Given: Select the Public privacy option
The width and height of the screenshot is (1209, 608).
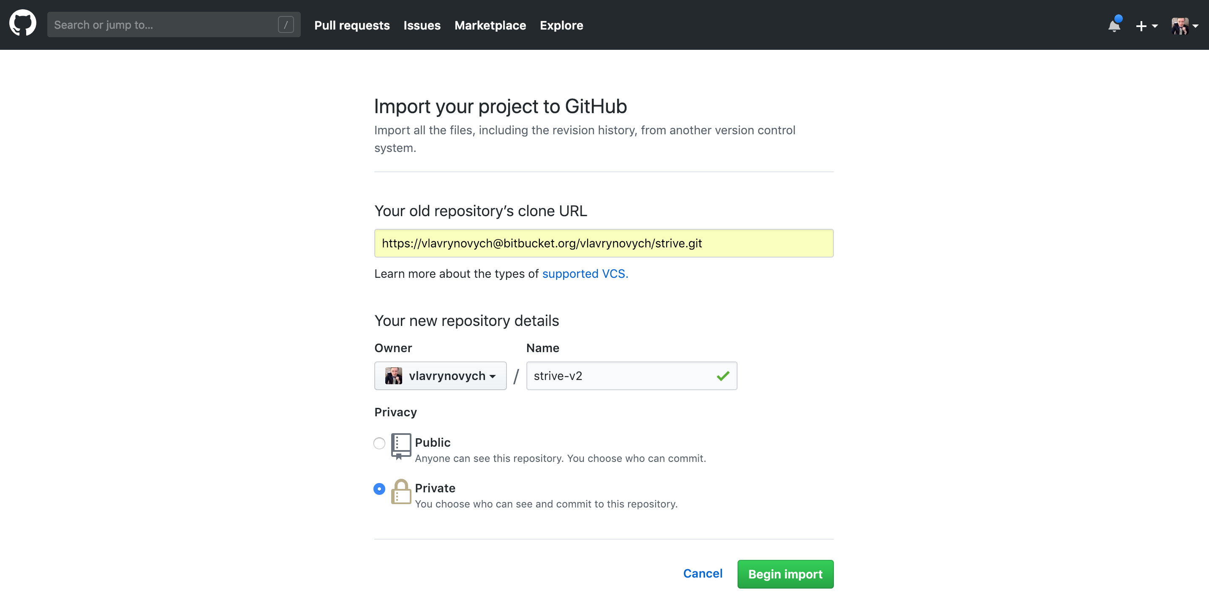Looking at the screenshot, I should [379, 443].
